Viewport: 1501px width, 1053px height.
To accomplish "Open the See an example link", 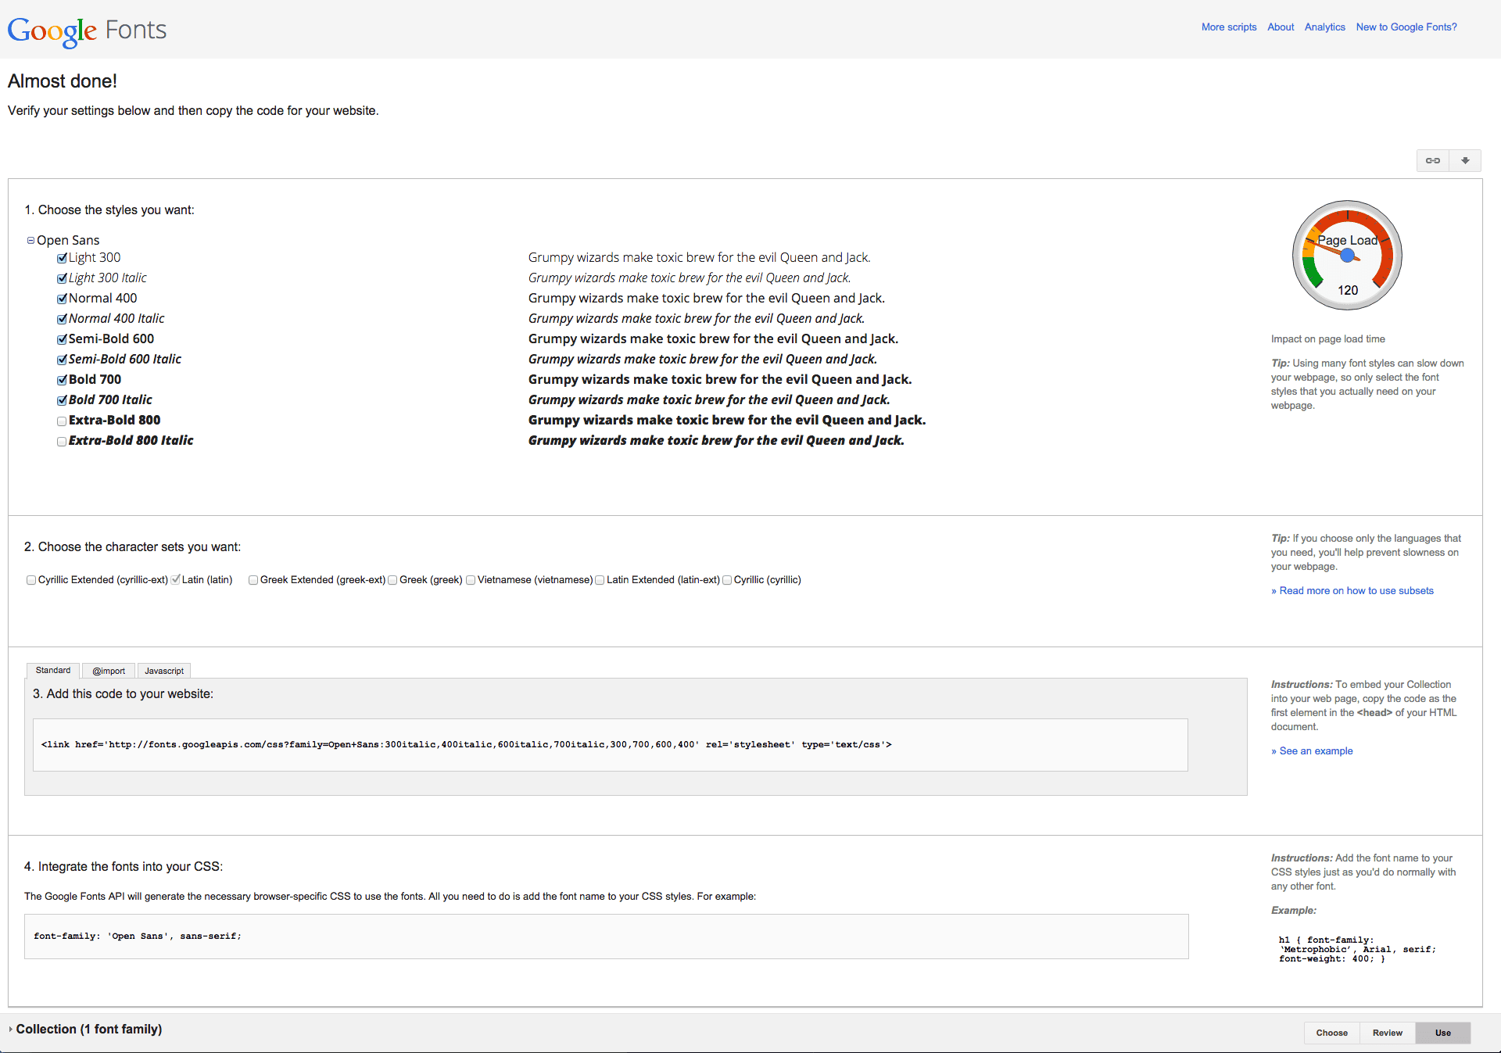I will point(1312,751).
